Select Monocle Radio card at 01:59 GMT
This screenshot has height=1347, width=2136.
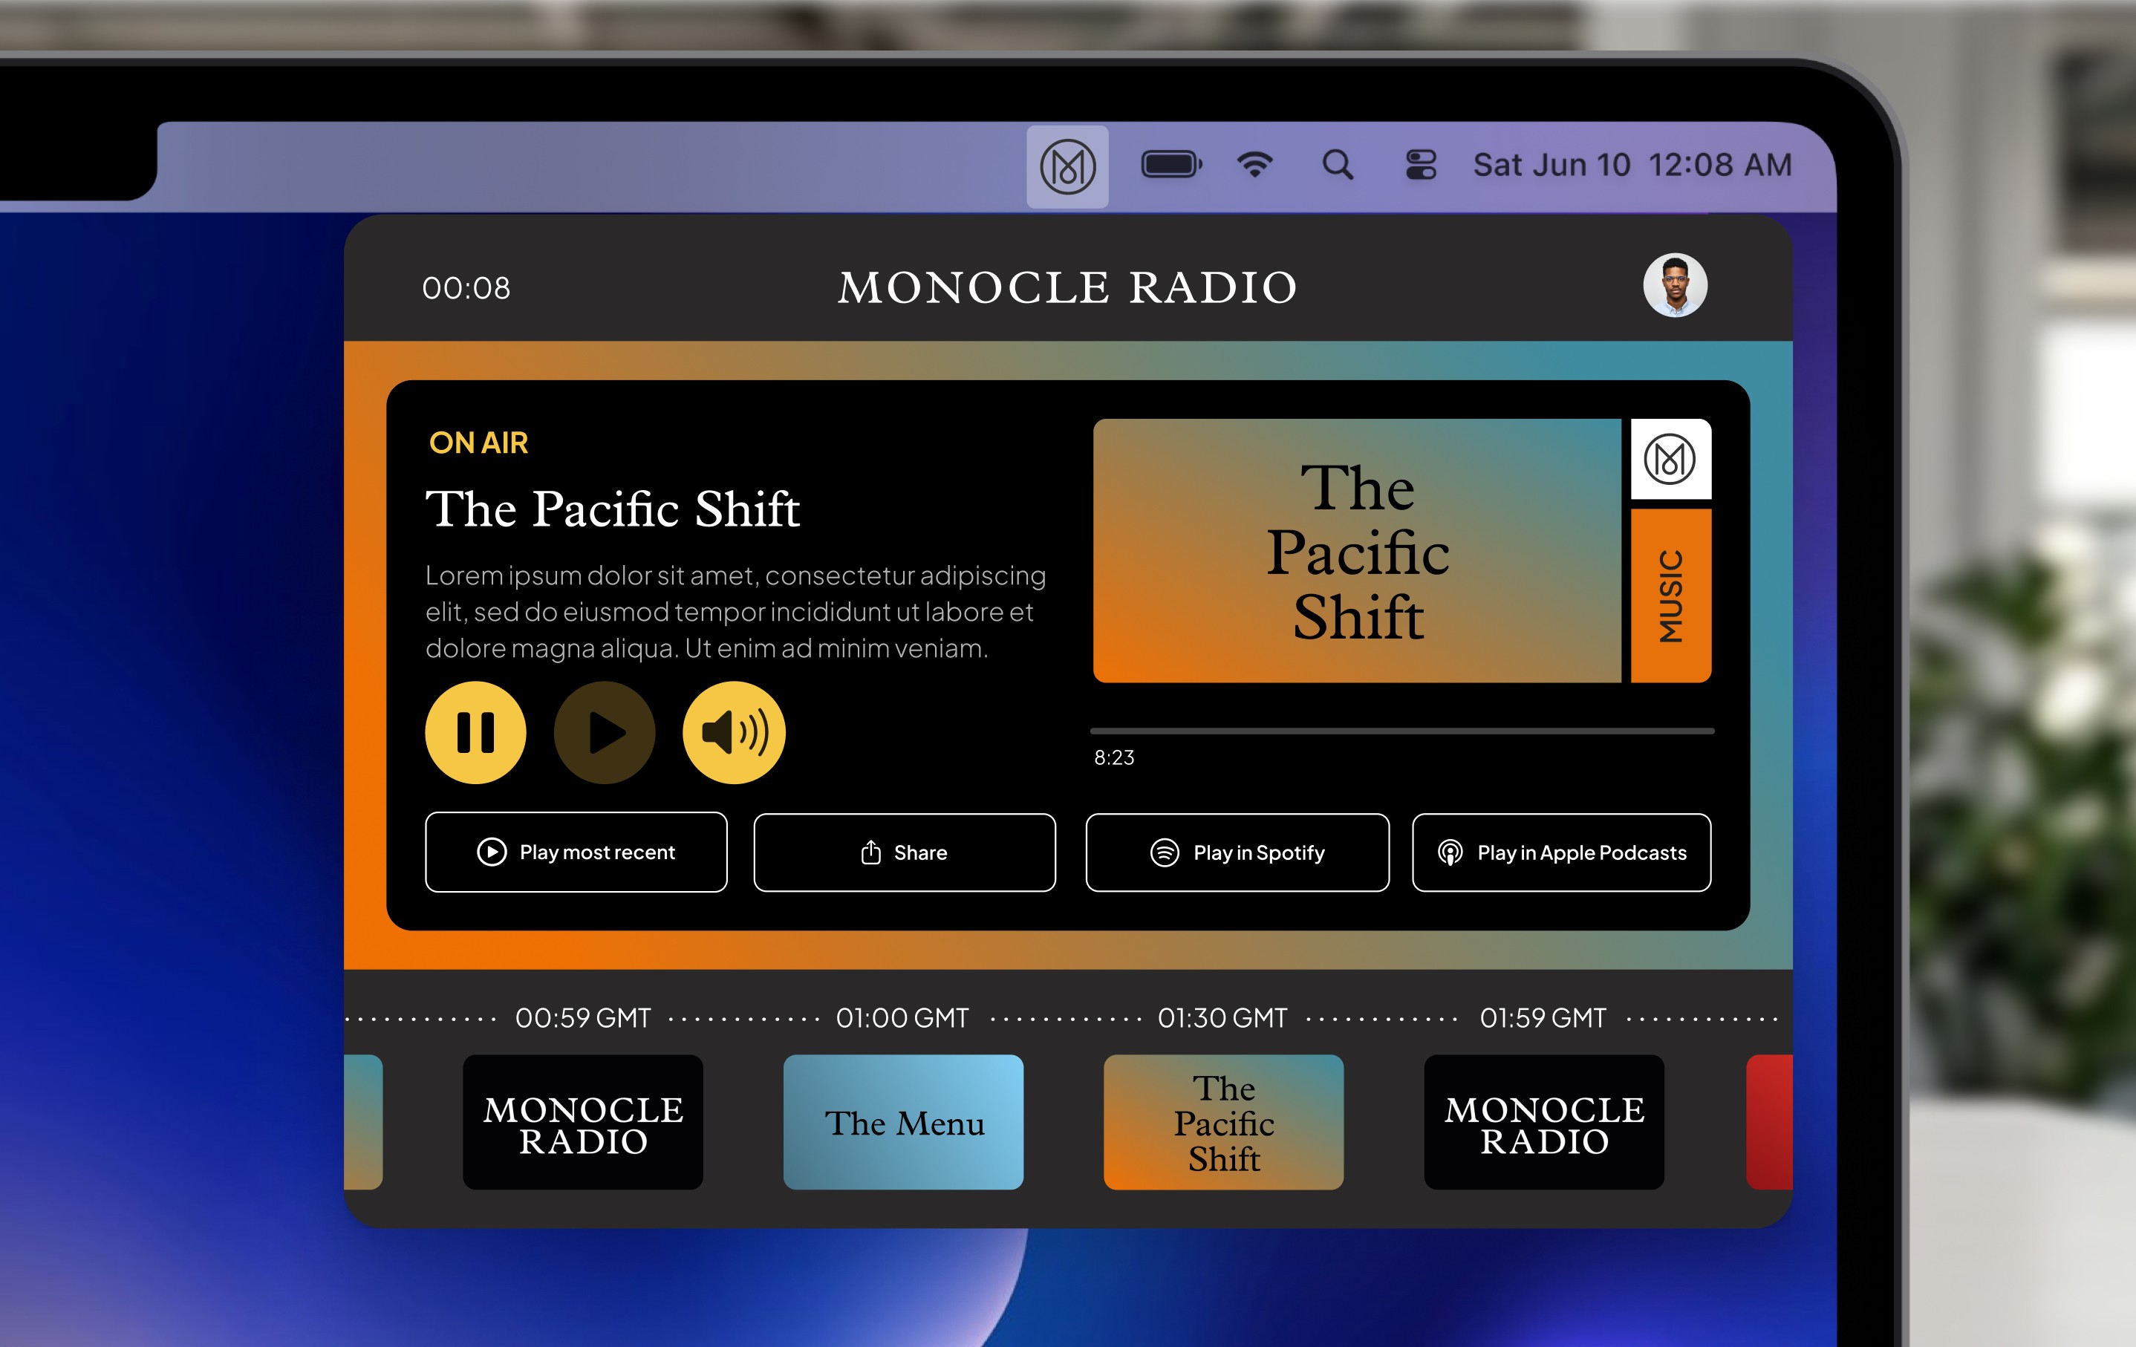coord(1543,1122)
